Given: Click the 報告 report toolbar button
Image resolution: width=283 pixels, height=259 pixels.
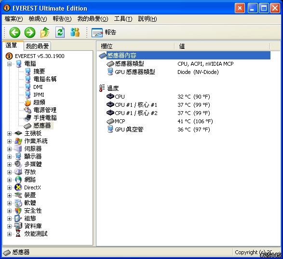Looking at the screenshot, I should point(104,32).
